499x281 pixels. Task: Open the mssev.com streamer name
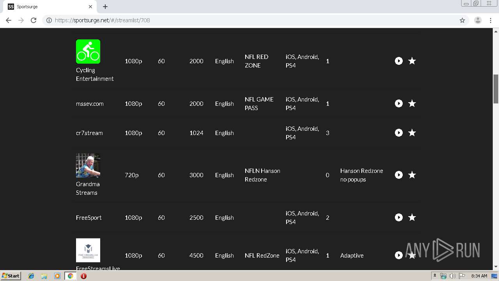[90, 103]
